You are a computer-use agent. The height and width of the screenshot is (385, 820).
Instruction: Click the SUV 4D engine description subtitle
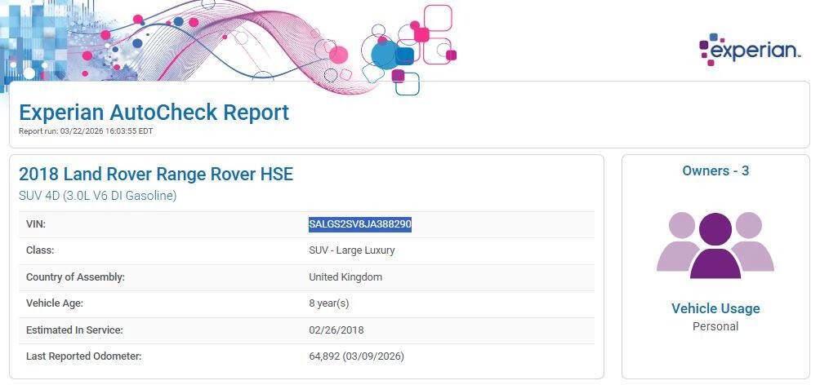97,196
